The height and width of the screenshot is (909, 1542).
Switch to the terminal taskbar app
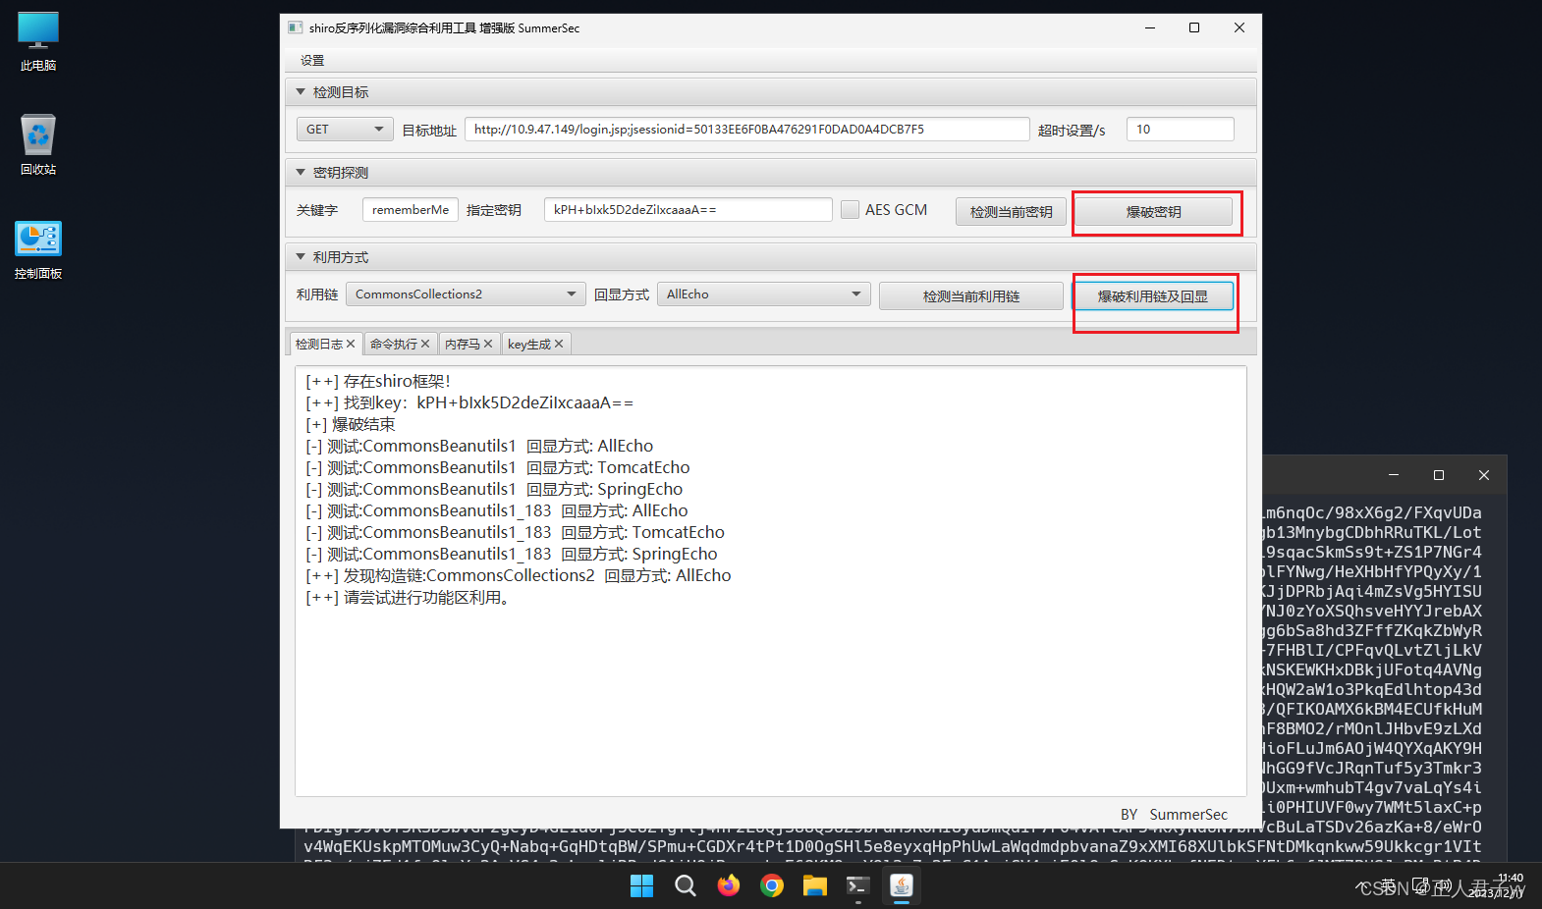(x=857, y=885)
